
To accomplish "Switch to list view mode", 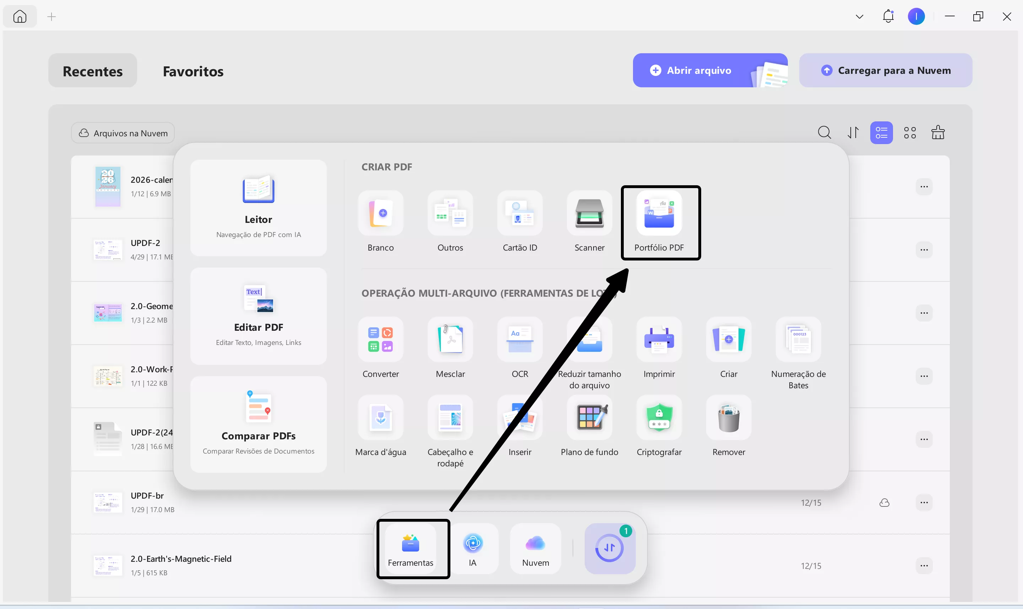I will point(881,132).
